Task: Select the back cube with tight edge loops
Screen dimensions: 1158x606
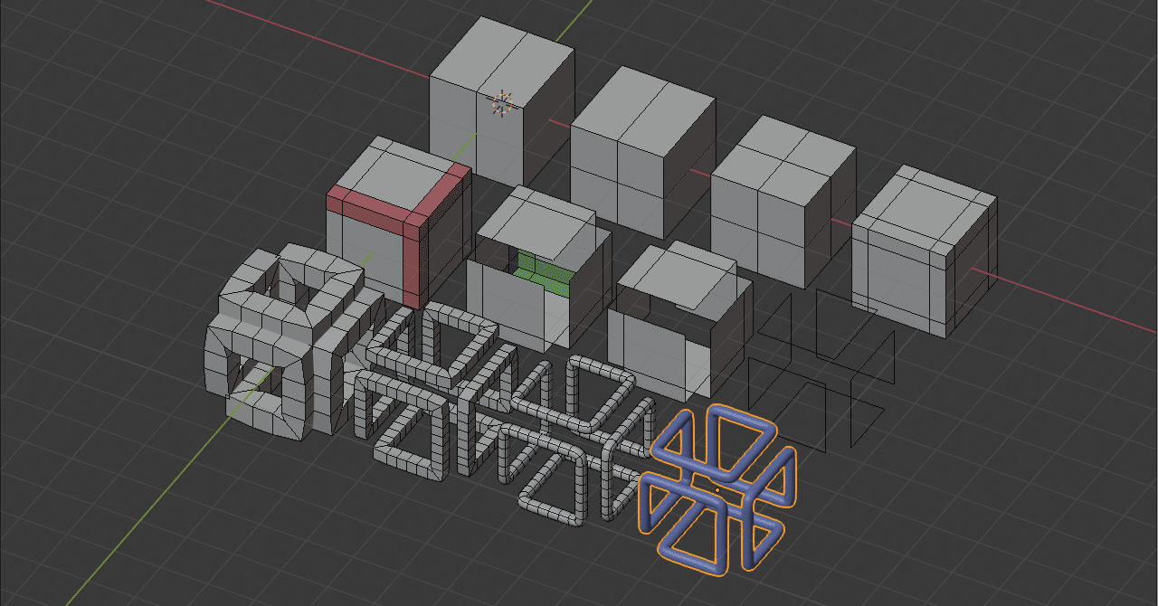Action: pos(925,251)
